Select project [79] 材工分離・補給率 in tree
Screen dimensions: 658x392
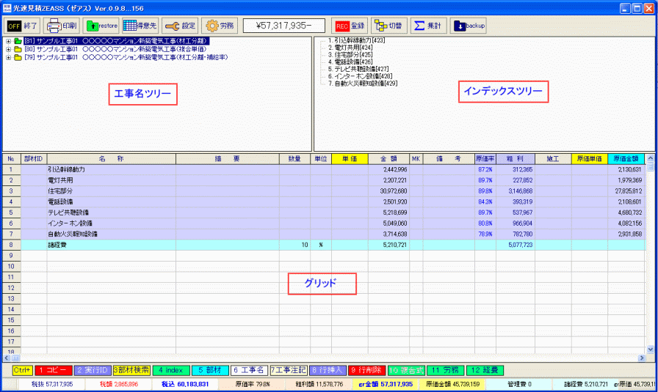pyautogui.click(x=126, y=57)
